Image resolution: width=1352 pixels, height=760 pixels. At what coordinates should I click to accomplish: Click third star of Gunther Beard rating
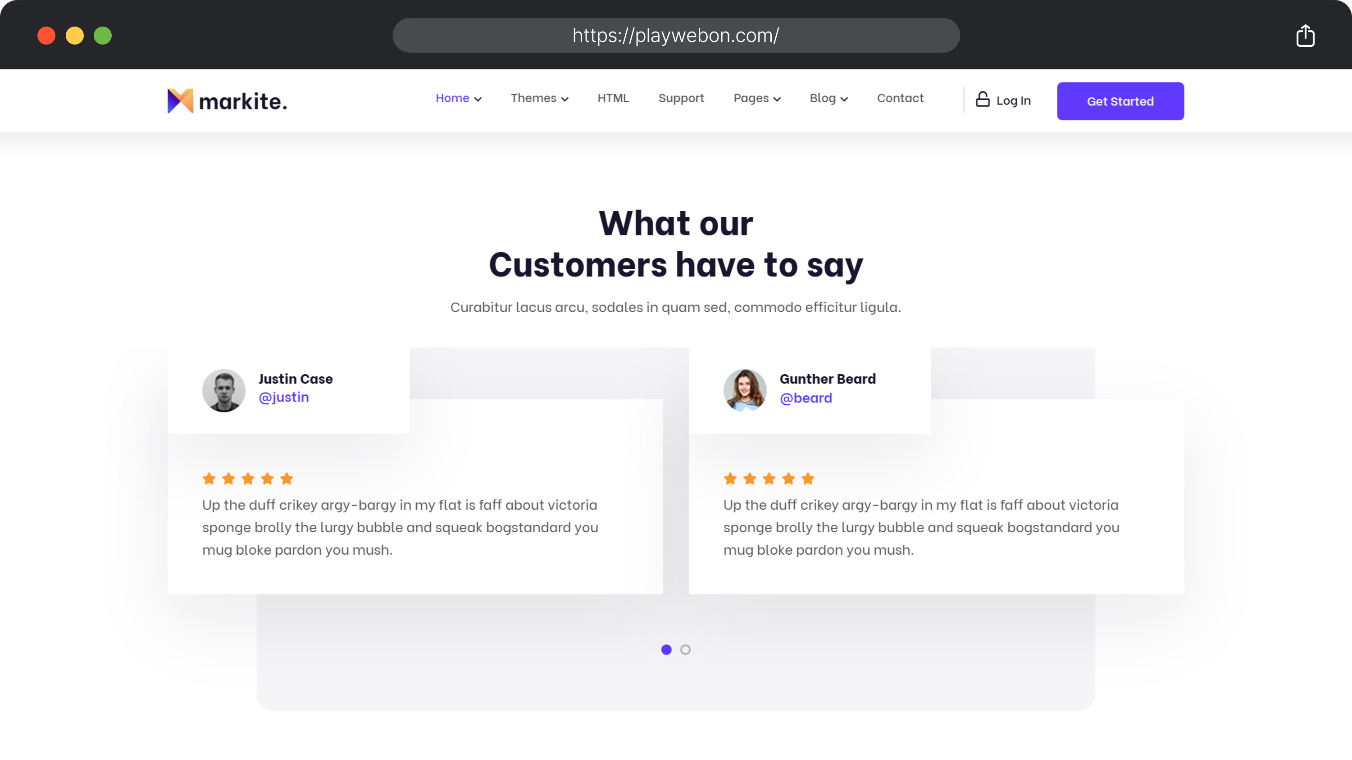click(x=769, y=478)
